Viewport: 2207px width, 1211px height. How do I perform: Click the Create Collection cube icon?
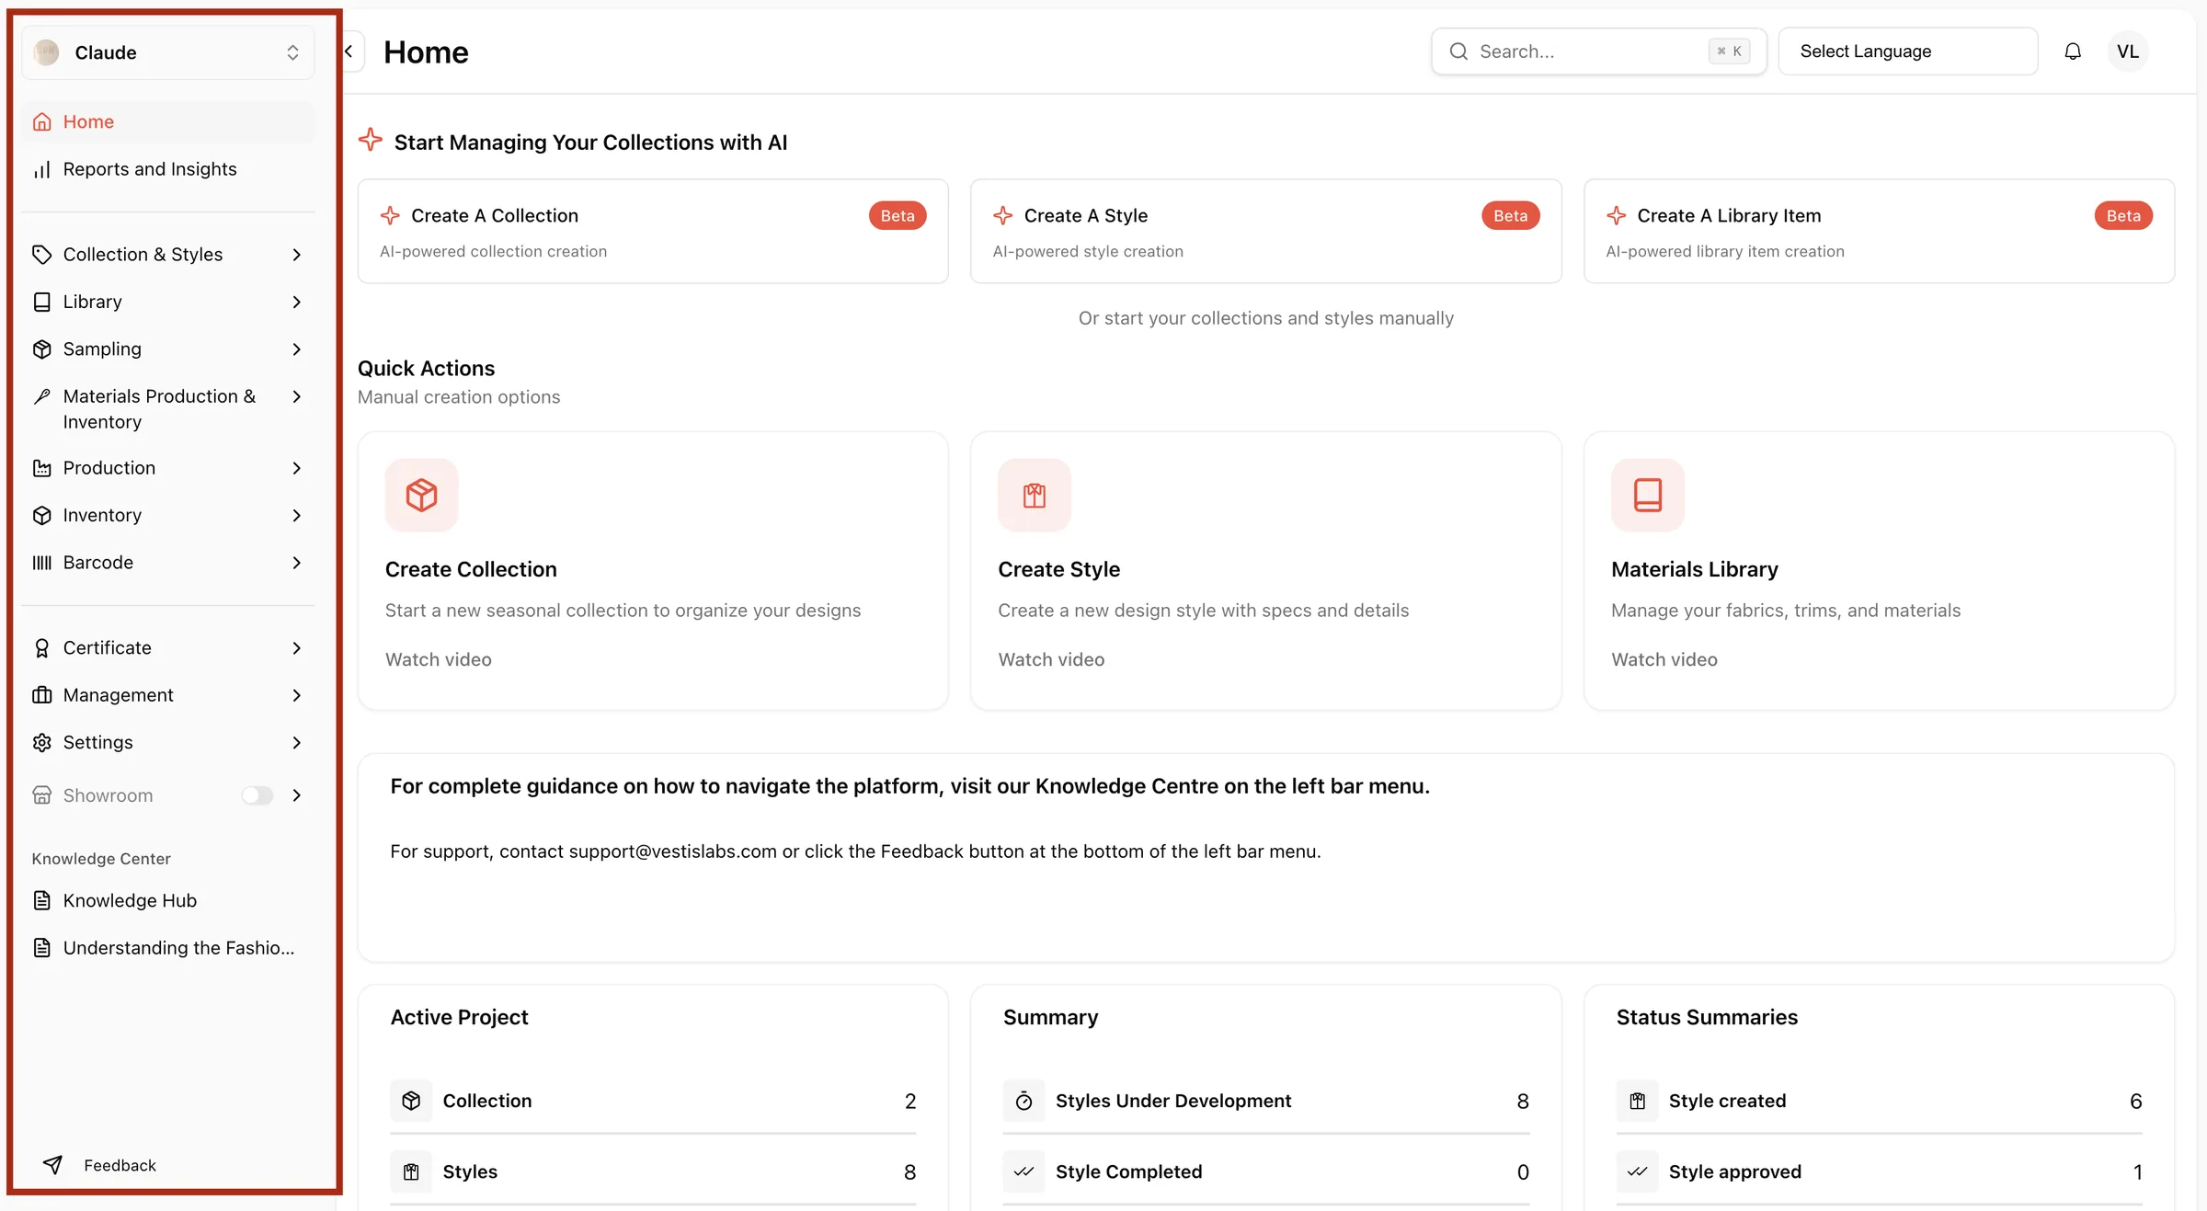[x=421, y=495]
